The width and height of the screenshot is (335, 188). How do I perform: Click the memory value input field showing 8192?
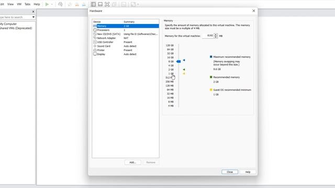208,36
